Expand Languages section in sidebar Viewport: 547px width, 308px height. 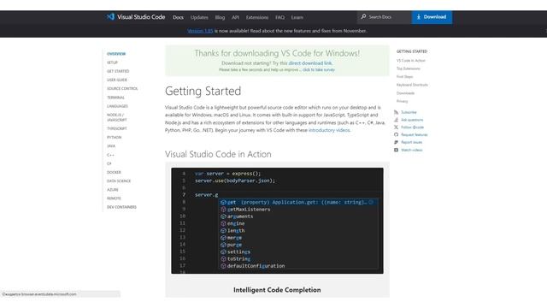(x=117, y=106)
